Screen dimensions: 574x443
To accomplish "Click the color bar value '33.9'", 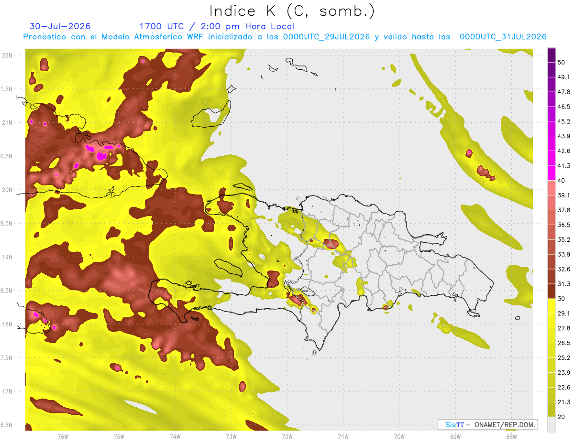I will click(x=564, y=254).
